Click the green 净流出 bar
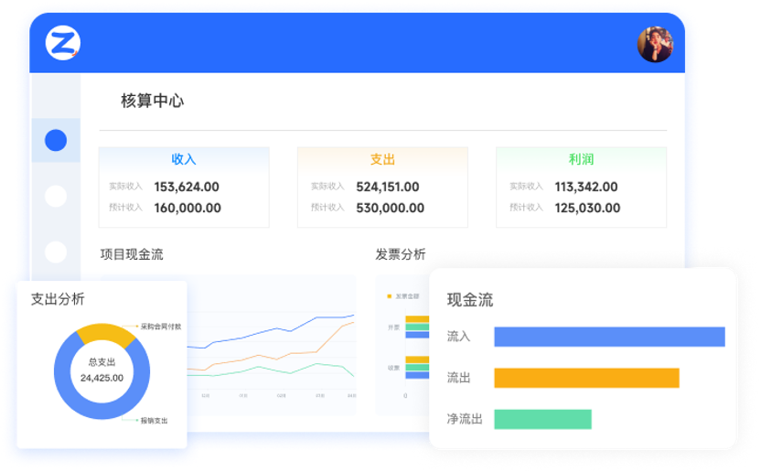 click(542, 419)
